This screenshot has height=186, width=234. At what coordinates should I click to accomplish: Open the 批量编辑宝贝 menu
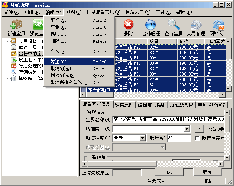tap(104, 12)
